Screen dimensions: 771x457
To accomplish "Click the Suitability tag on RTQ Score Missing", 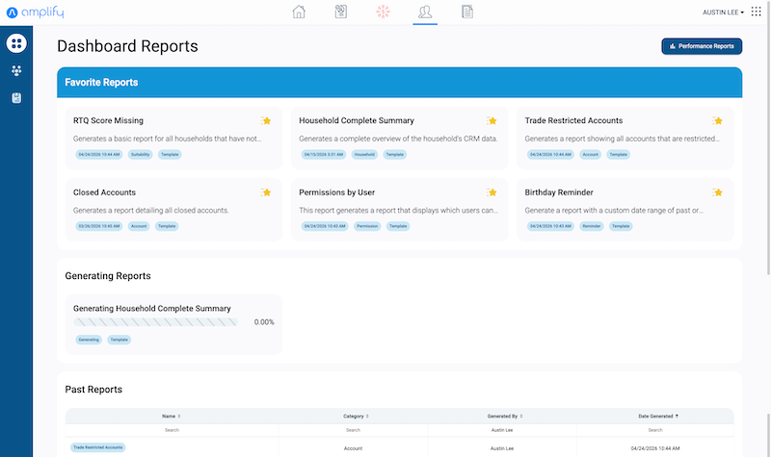I will click(x=140, y=155).
